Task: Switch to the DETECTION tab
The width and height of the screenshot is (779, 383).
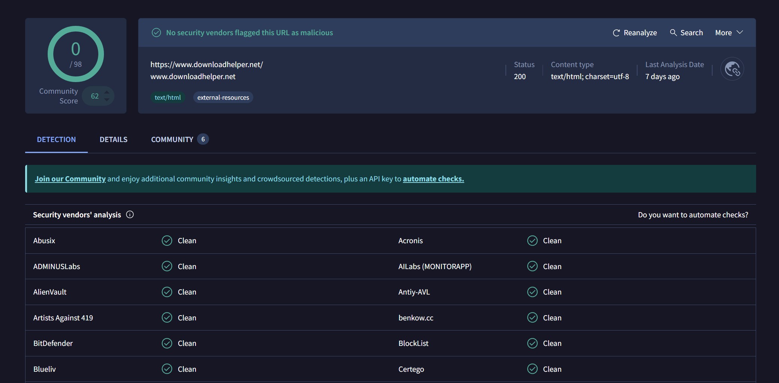Action: (x=56, y=139)
